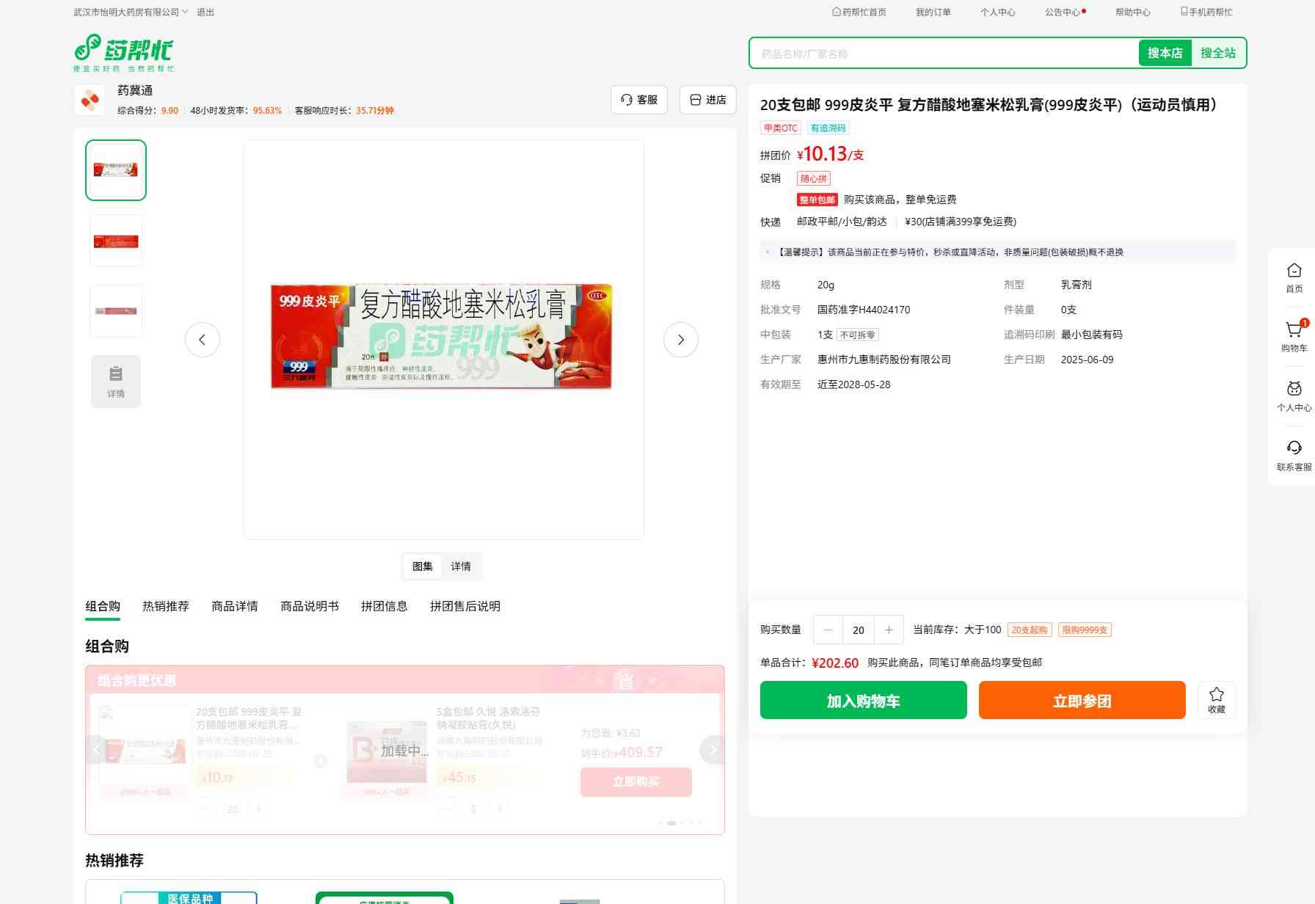Switch gallery view to 图集

(422, 566)
